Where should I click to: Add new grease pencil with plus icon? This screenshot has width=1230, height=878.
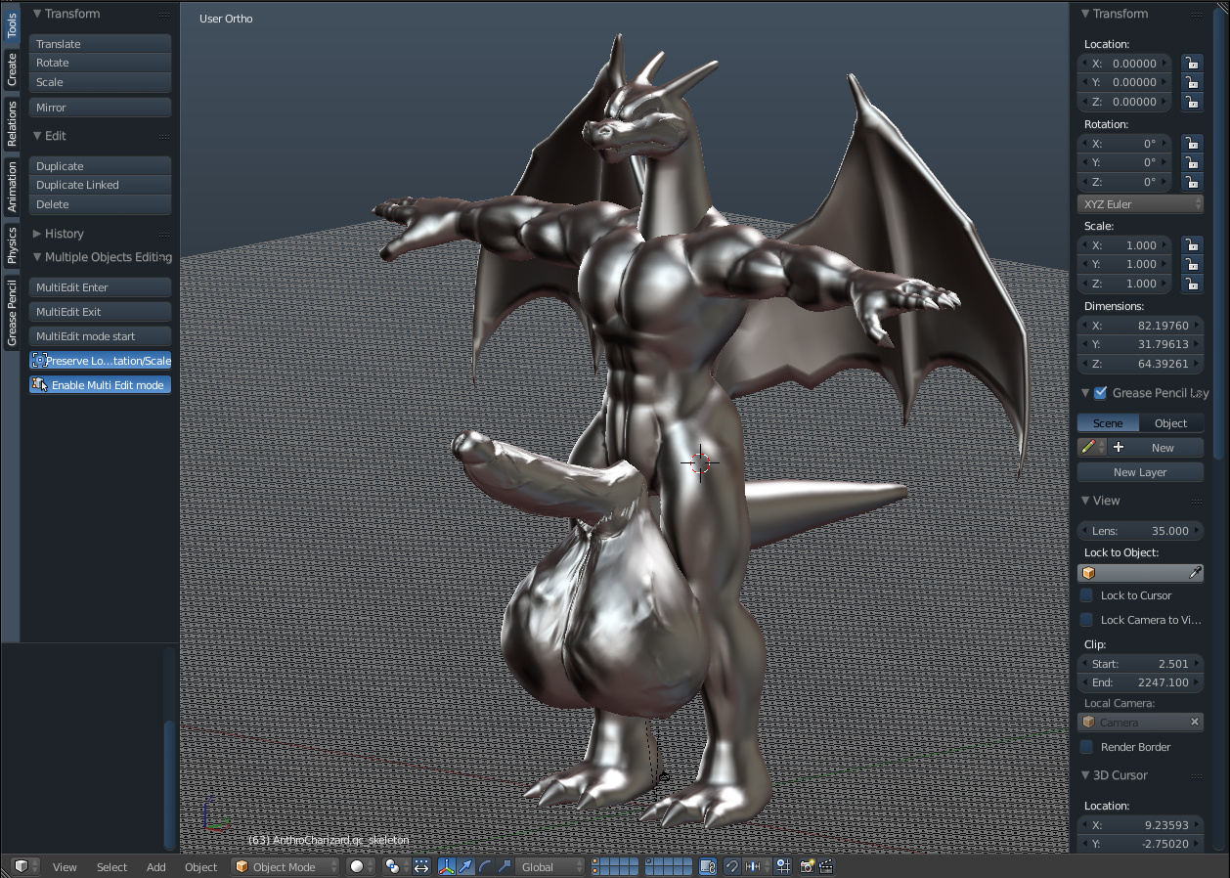[1119, 448]
